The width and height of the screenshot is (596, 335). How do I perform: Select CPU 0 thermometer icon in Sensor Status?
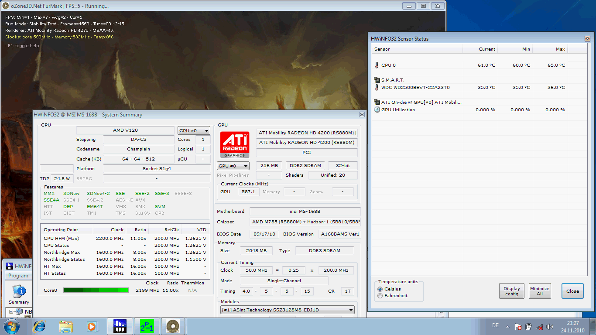click(x=377, y=65)
